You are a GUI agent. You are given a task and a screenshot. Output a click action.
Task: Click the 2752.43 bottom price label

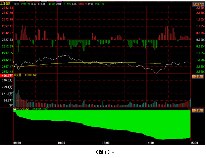tap(7, 71)
